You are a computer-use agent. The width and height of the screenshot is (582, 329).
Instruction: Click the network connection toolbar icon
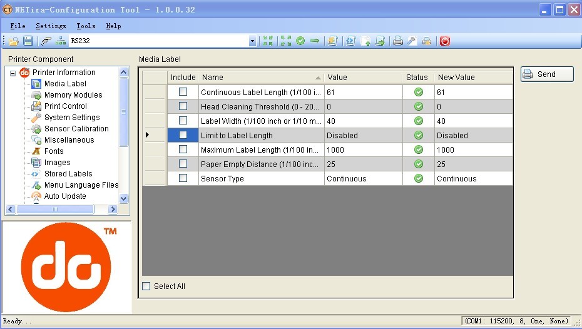tap(61, 41)
